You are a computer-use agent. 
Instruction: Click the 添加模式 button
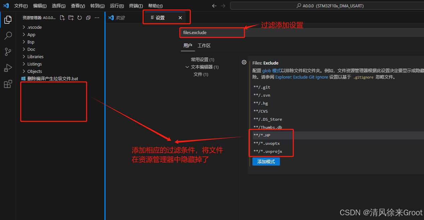click(x=266, y=161)
